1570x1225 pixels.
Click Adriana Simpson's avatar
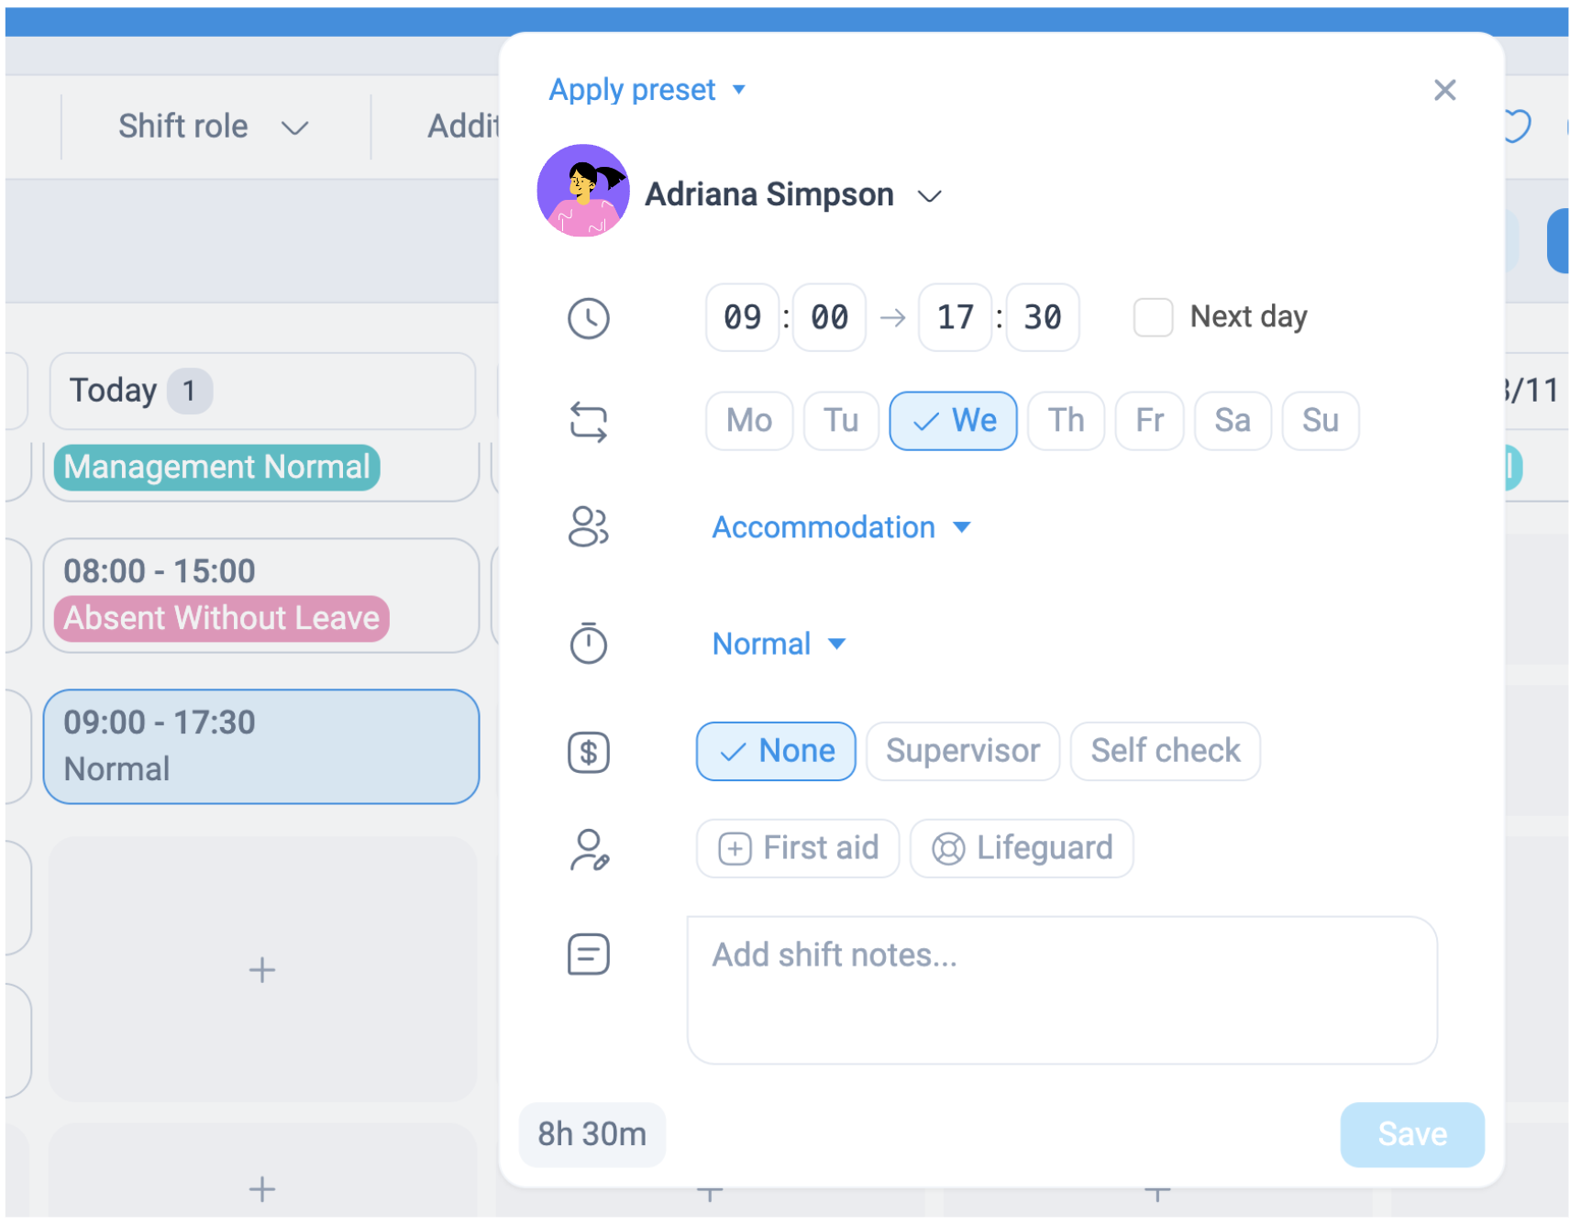coord(583,191)
